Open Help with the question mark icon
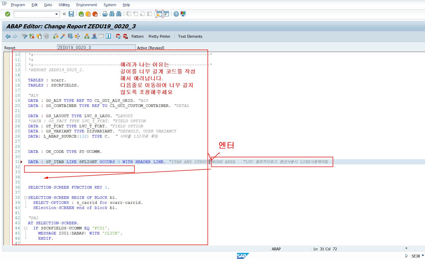The height and width of the screenshot is (259, 425). click(x=176, y=14)
